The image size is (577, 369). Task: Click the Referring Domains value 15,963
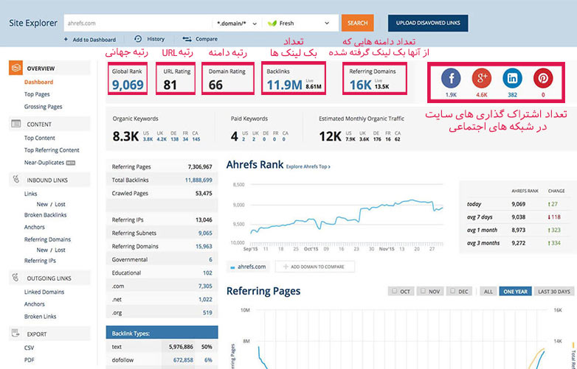click(x=204, y=246)
